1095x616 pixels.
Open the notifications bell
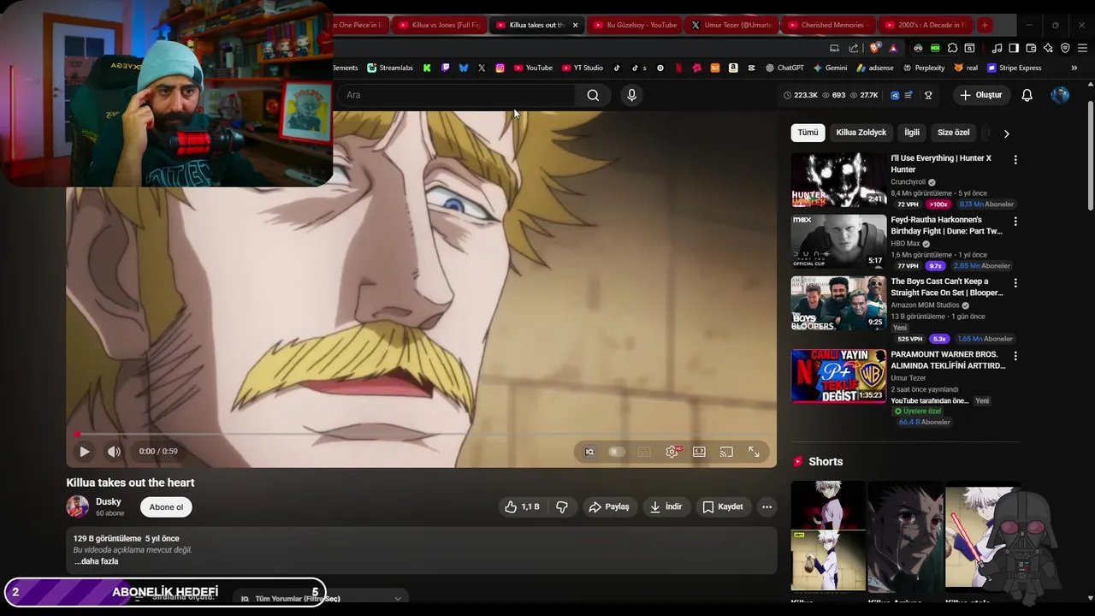(1027, 95)
